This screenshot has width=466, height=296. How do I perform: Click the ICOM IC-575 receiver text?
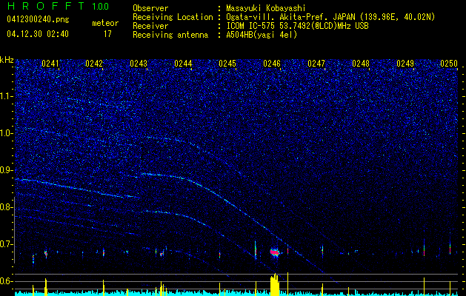pyautogui.click(x=297, y=26)
